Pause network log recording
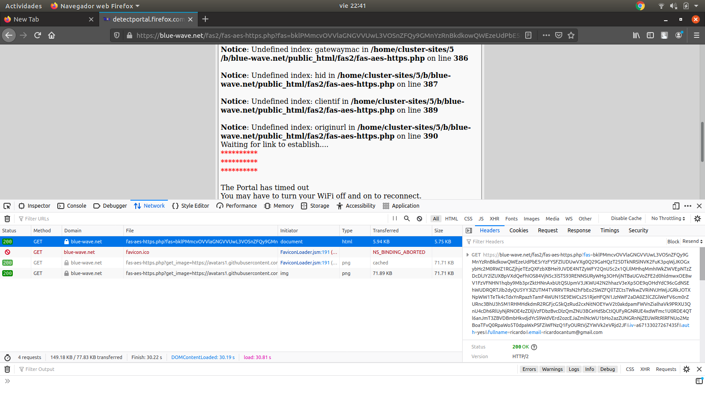This screenshot has width=705, height=396. pos(394,219)
